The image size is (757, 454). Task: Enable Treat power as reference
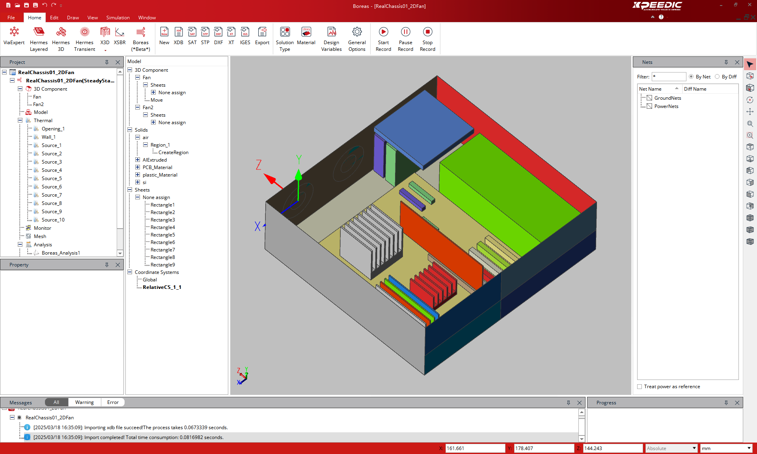click(640, 387)
